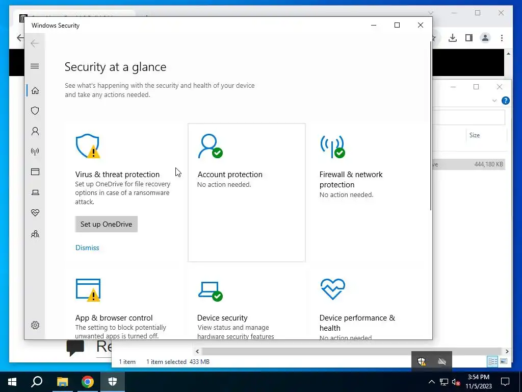Toggle Chrome side panel icon

tap(469, 38)
